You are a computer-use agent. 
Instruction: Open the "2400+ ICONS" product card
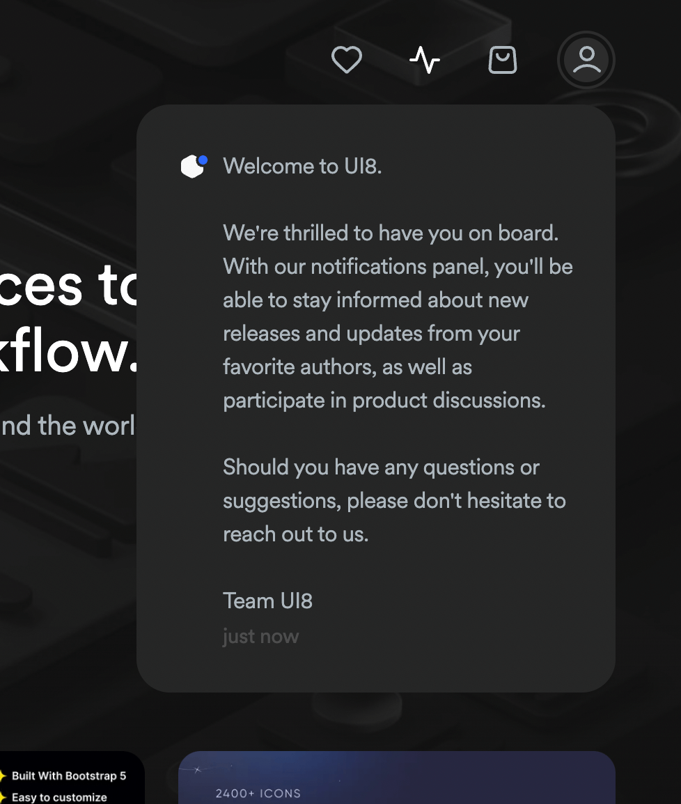(x=397, y=780)
